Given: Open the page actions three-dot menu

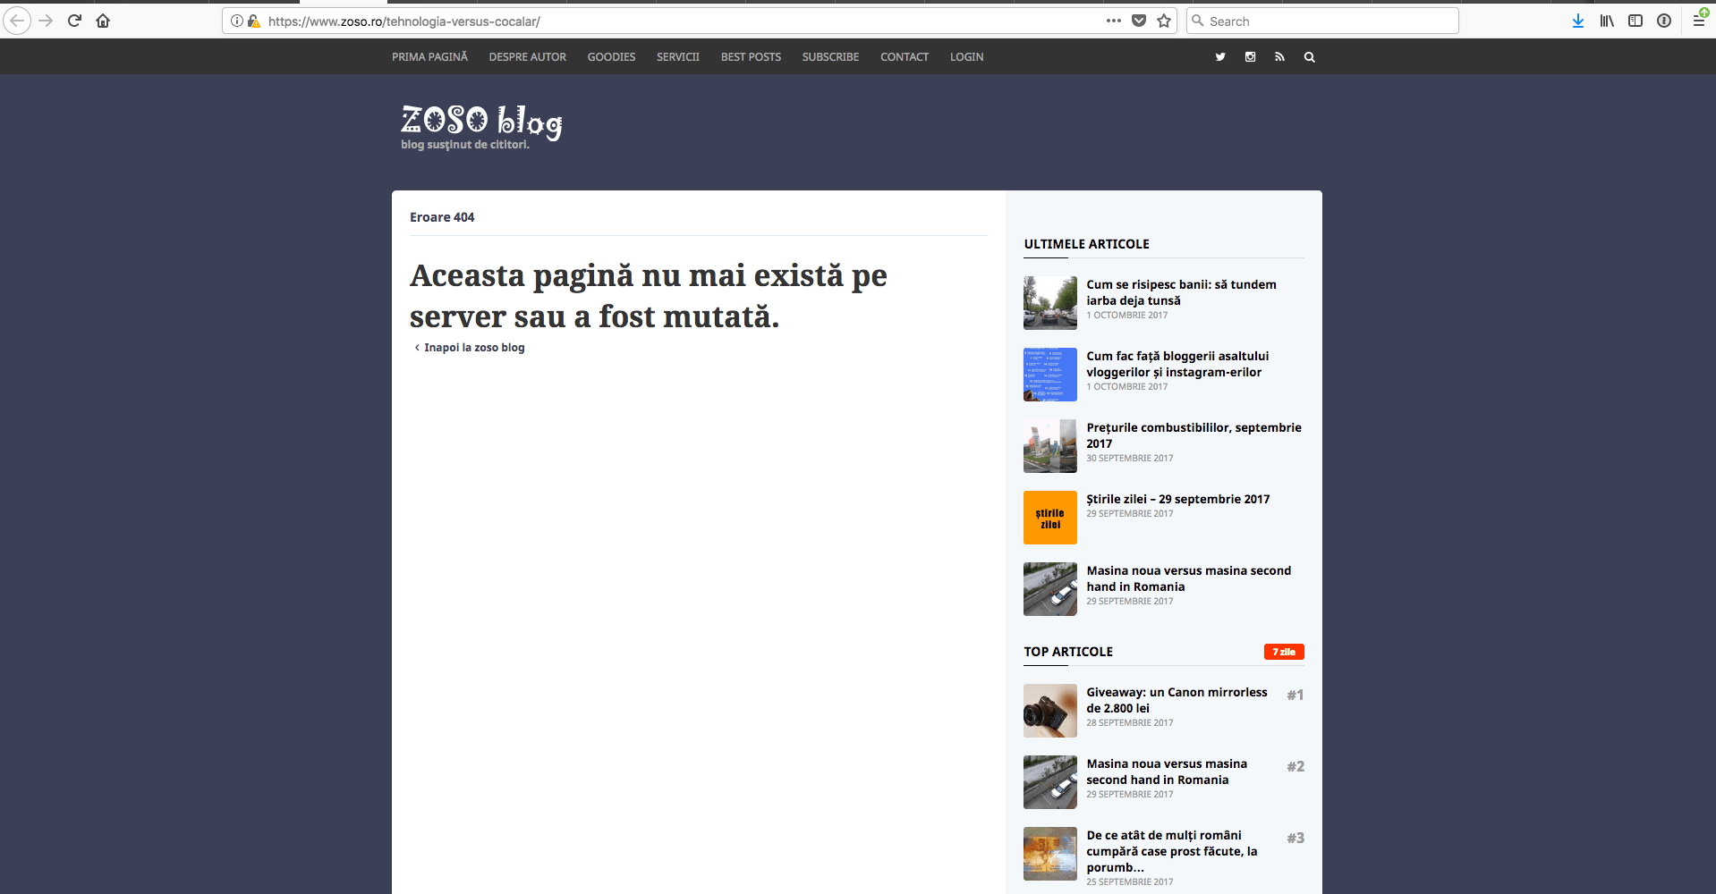Looking at the screenshot, I should click(x=1113, y=21).
